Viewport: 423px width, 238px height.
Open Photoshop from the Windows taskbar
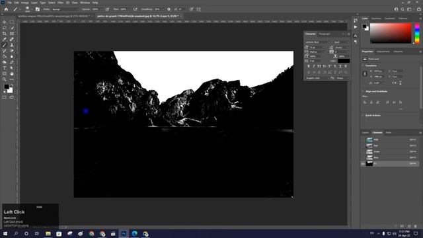tap(124, 233)
